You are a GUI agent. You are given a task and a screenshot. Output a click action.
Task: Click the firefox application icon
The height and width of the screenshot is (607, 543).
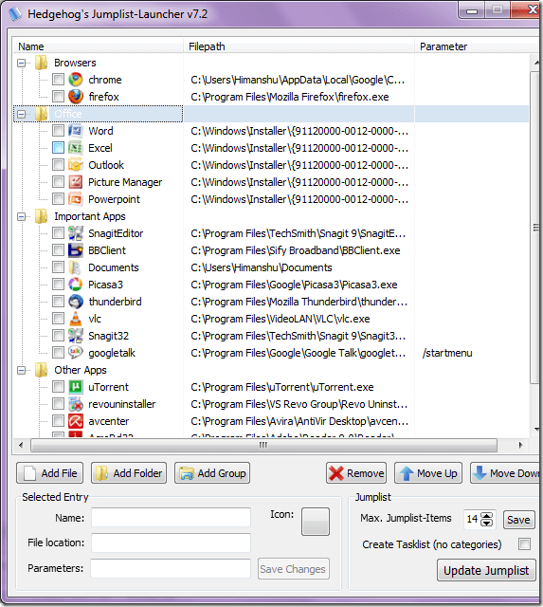(76, 97)
